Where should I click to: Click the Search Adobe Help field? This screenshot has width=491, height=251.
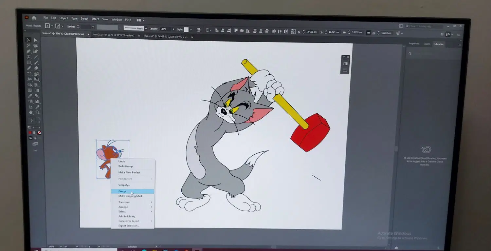(x=424, y=26)
